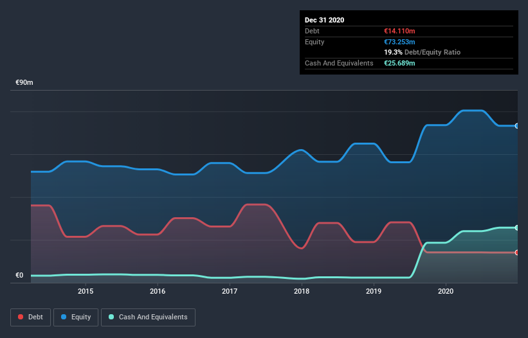Select the Cash endpoint marker at Dec 2020
528x338 pixels.
click(x=517, y=227)
